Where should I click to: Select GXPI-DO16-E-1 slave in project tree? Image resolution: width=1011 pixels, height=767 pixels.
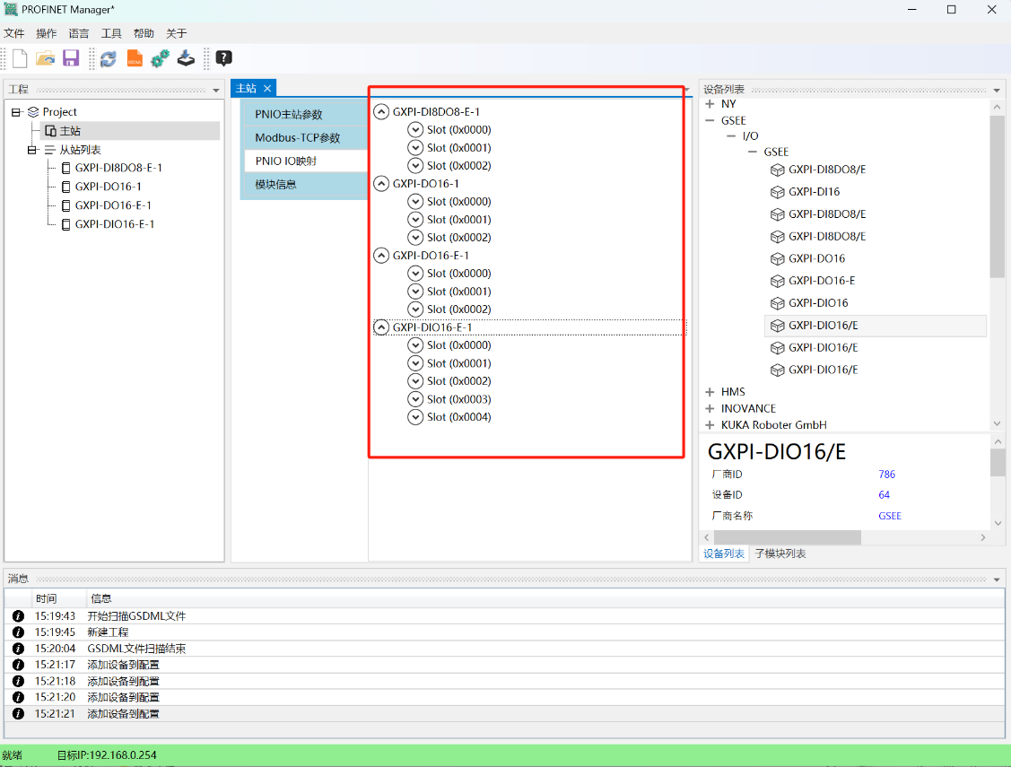coord(113,205)
